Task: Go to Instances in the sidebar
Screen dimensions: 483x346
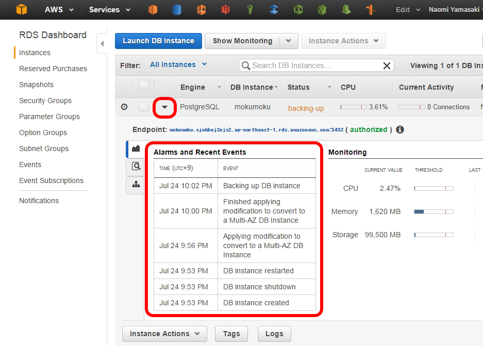Action: (35, 53)
